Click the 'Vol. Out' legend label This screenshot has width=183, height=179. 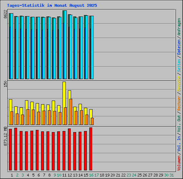click(179, 124)
